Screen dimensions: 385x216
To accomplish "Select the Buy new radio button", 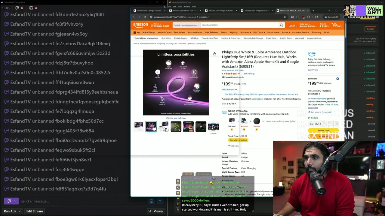I will [337, 79].
